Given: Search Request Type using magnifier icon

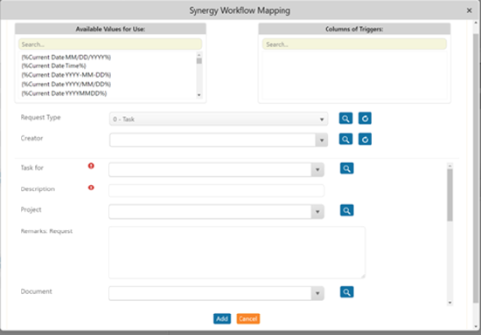Looking at the screenshot, I should point(345,119).
